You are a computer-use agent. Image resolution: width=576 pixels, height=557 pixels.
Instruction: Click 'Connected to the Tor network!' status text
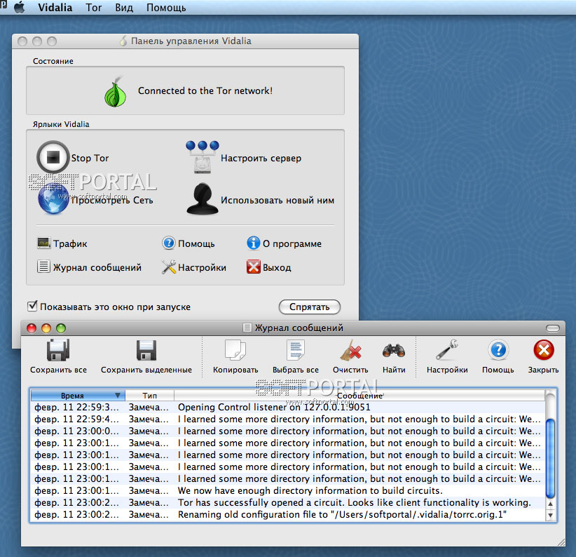pyautogui.click(x=205, y=90)
